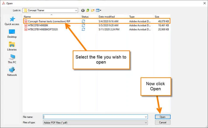Viewport: 208px width, 128px height.
Task: Click the sync status icon for HTBCDTB1498EBK
Action: [x=83, y=25]
